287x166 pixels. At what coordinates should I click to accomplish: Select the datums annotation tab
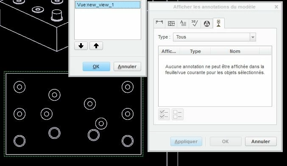tap(219, 23)
